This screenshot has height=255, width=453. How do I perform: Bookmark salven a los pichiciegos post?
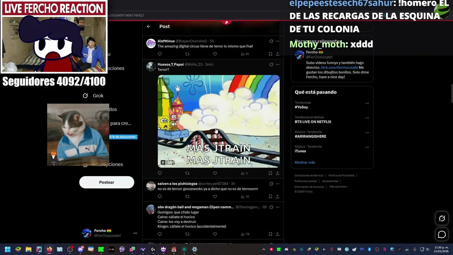pyautogui.click(x=270, y=197)
